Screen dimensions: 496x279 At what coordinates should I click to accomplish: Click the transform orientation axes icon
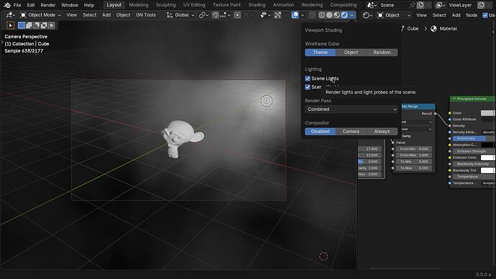pyautogui.click(x=170, y=15)
